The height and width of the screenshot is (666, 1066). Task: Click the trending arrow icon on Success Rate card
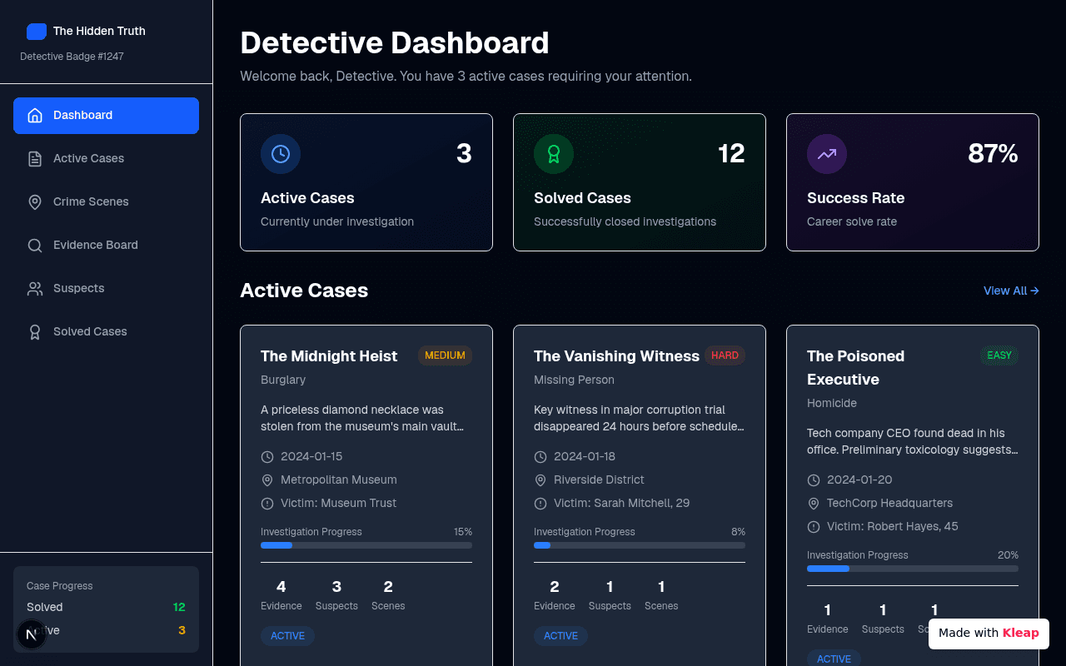(827, 154)
